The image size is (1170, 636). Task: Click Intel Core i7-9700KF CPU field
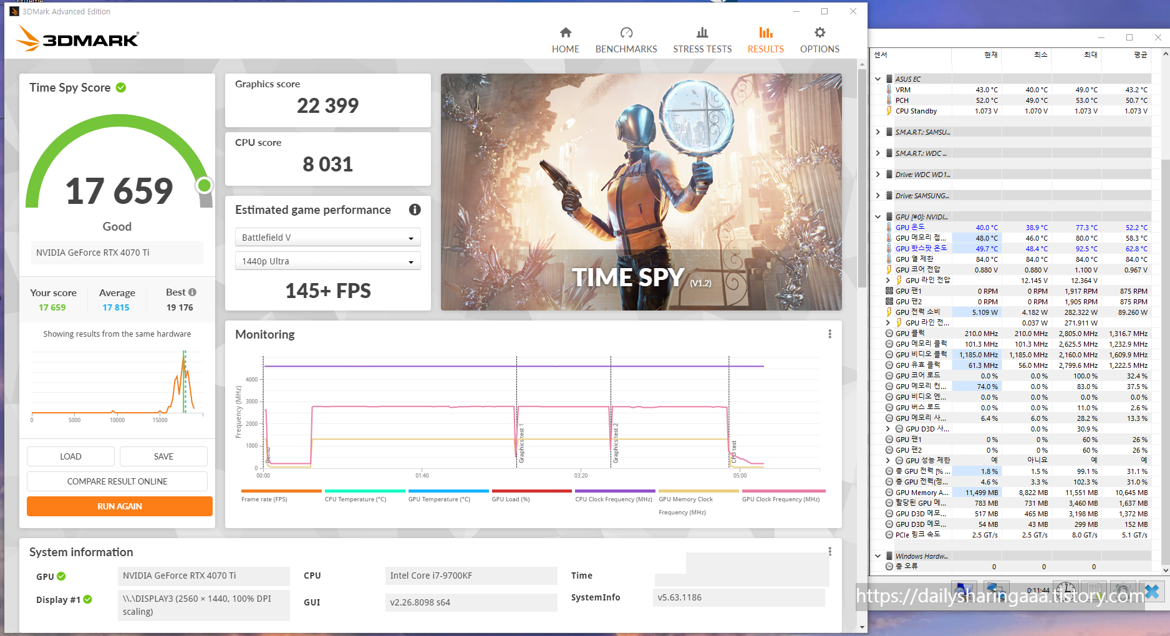point(471,576)
